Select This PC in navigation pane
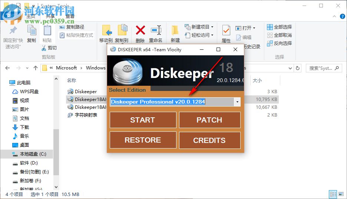 [x=20, y=83]
